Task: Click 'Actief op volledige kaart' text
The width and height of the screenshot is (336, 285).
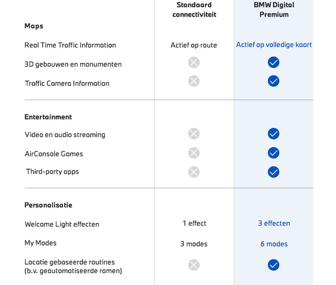Action: 274,45
